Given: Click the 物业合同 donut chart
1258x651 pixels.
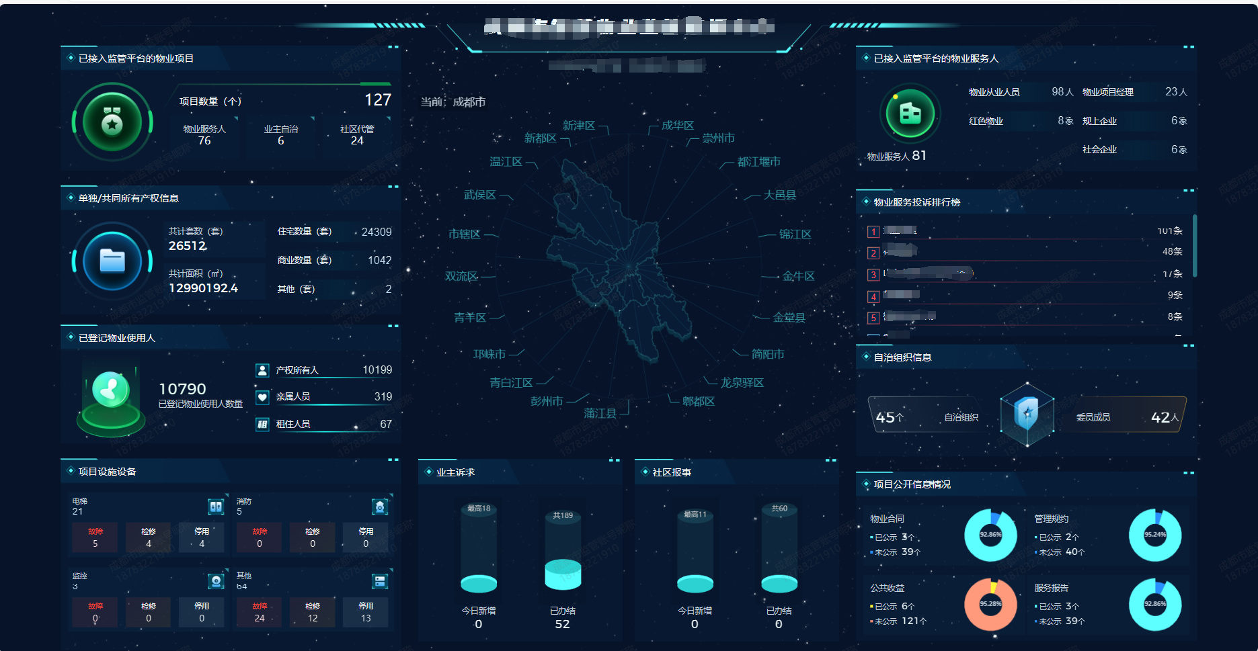Looking at the screenshot, I should click(x=990, y=535).
